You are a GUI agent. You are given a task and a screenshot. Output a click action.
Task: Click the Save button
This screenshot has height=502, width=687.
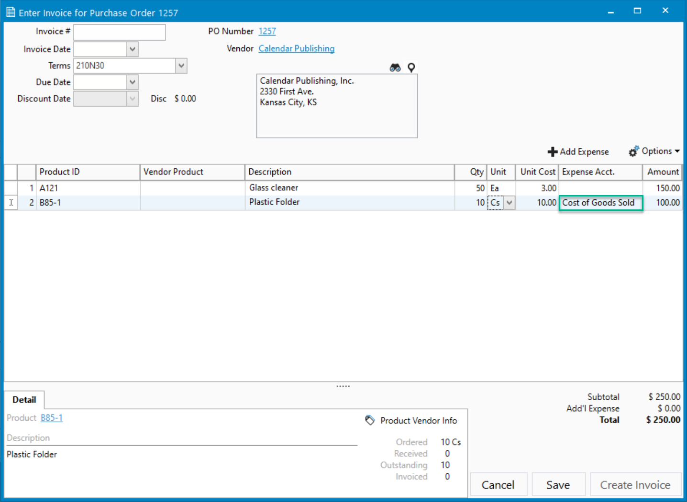click(x=558, y=485)
